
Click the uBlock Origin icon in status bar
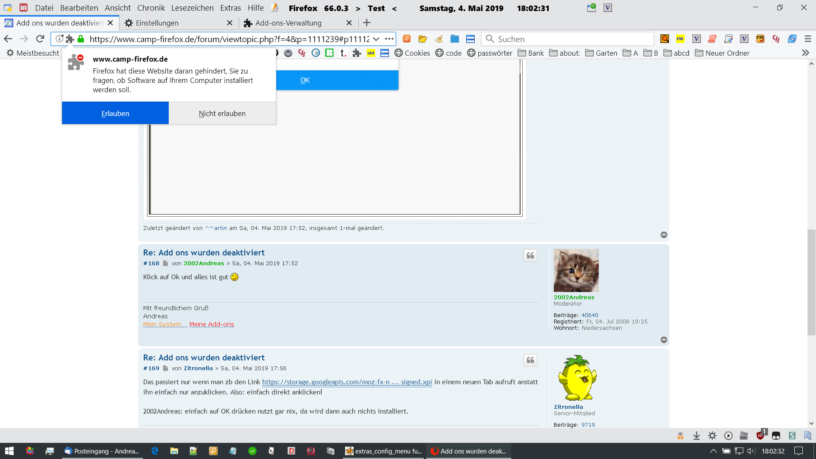[x=760, y=436]
